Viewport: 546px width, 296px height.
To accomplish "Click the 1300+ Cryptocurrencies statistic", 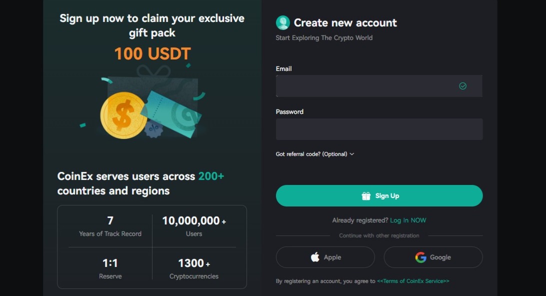I will pyautogui.click(x=194, y=268).
